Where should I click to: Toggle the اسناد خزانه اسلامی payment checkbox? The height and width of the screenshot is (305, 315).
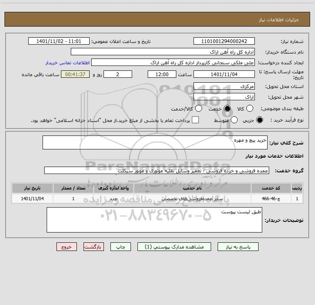pos(195,120)
